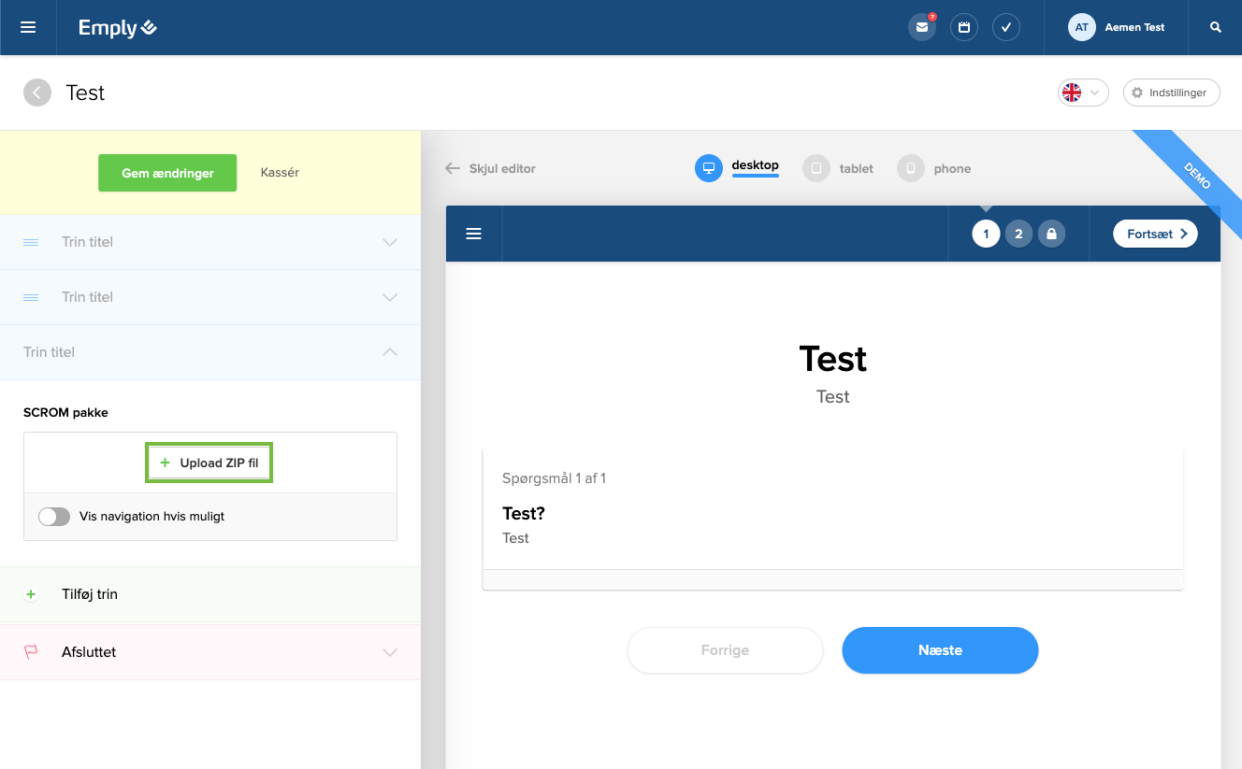1242x769 pixels.
Task: Toggle Vis navigation hvis muligt switch
Action: tap(54, 517)
